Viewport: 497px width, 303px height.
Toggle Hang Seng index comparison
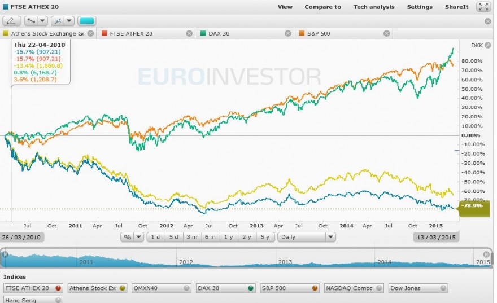tap(33, 300)
